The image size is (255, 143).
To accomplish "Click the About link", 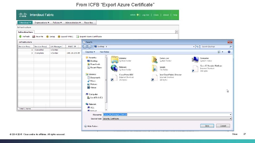I will point(166,15).
